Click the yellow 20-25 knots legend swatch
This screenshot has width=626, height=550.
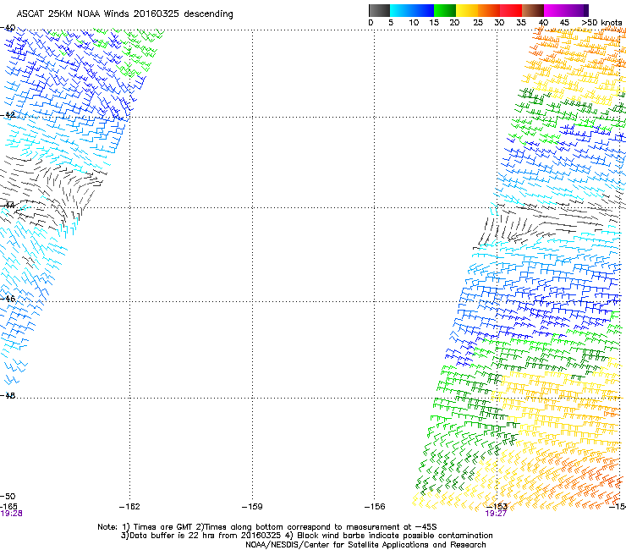tap(467, 10)
